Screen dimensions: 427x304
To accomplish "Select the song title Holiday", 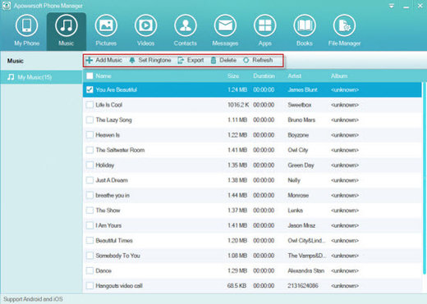I will point(105,166).
